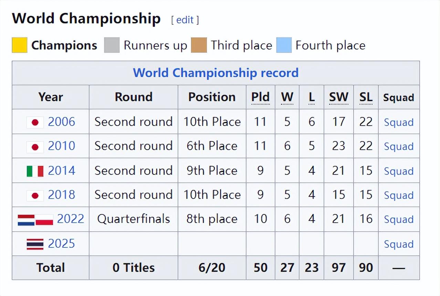Viewport: 440px width, 296px height.
Task: Open the 2014 year link
Action: (x=61, y=171)
